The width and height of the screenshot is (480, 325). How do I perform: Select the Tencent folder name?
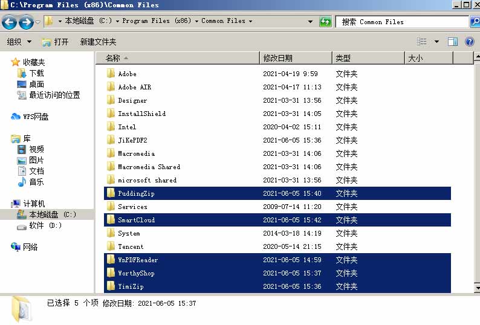pyautogui.click(x=131, y=246)
